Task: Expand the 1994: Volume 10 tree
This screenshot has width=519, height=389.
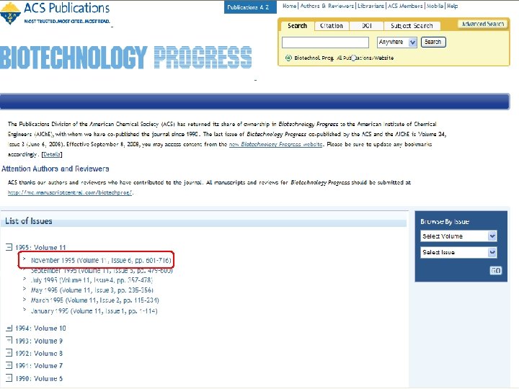Action: point(9,328)
